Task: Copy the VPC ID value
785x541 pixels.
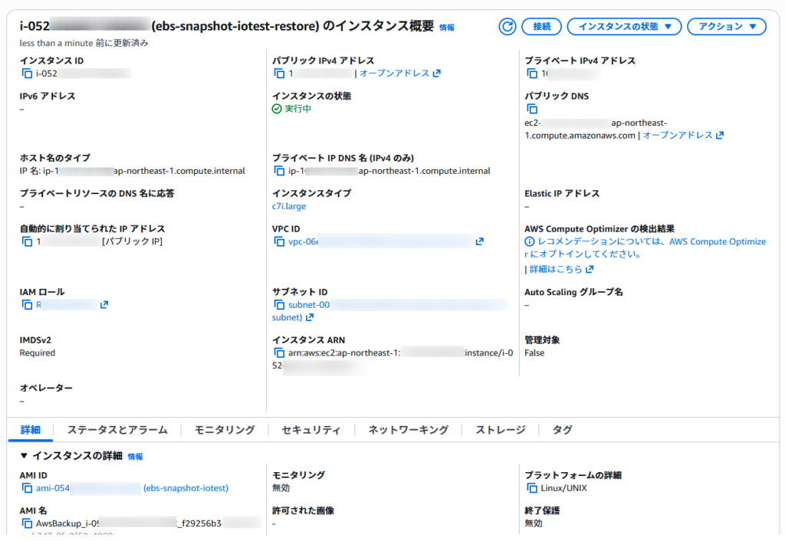Action: point(280,242)
